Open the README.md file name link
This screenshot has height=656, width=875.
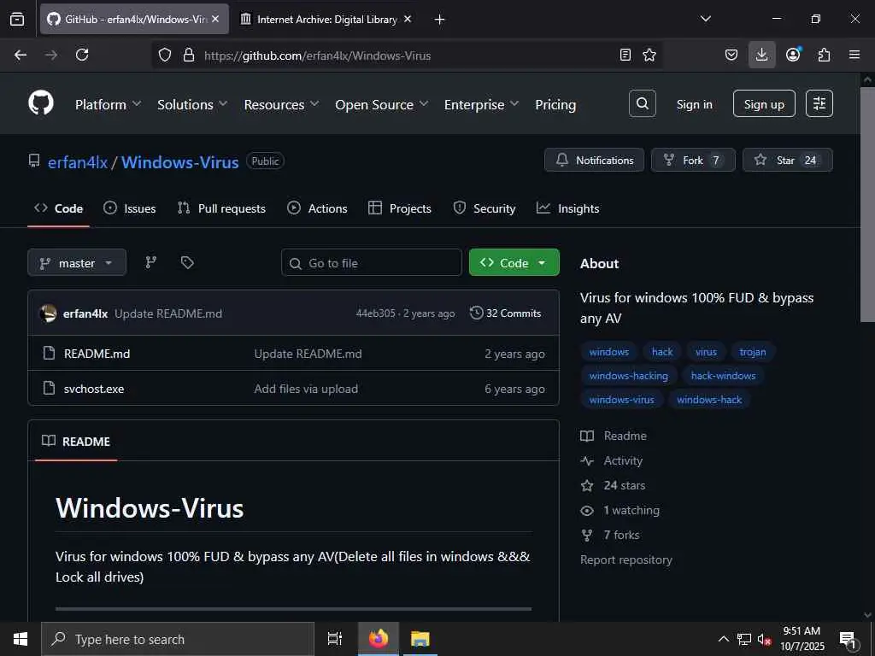point(97,353)
